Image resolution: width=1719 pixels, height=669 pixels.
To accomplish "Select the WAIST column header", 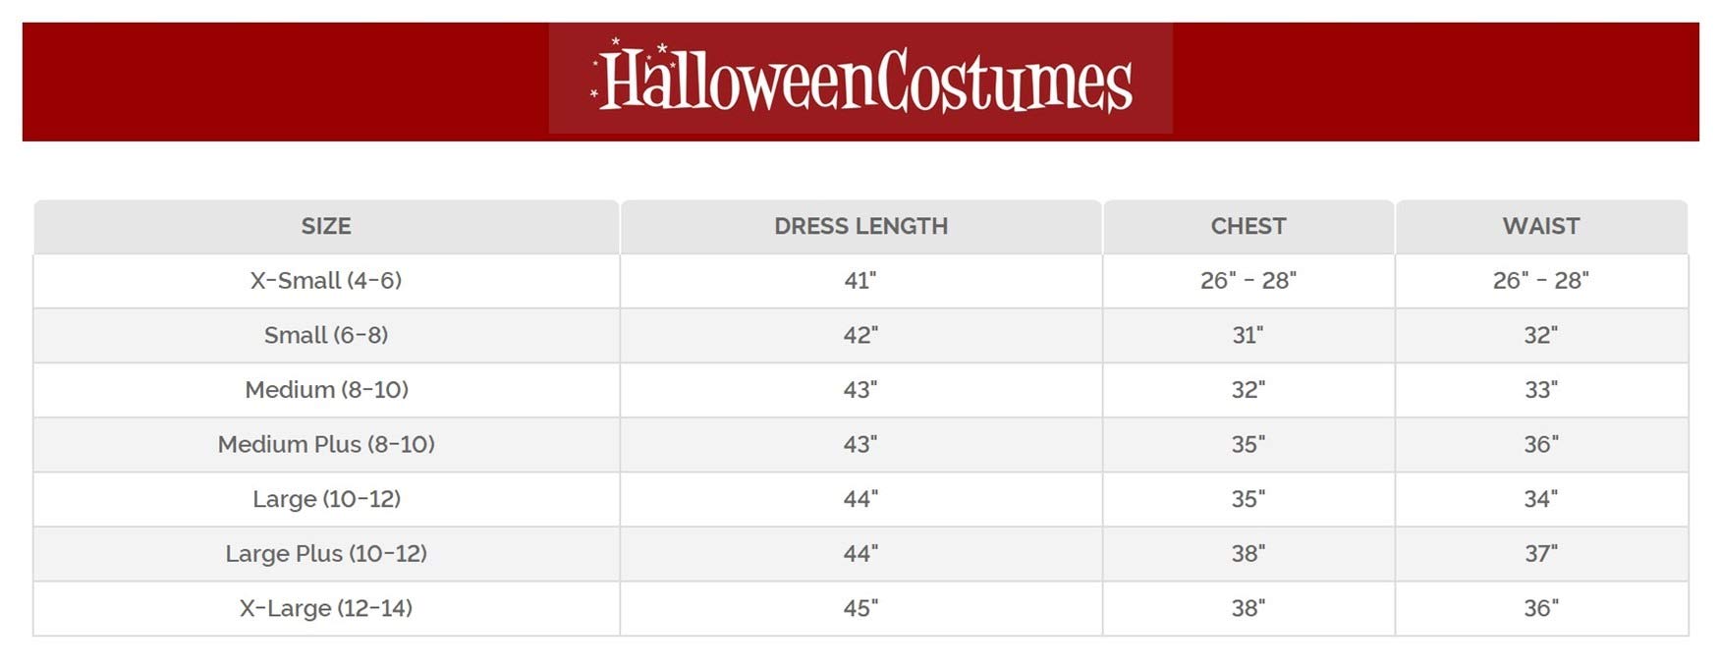I will pyautogui.click(x=1540, y=227).
